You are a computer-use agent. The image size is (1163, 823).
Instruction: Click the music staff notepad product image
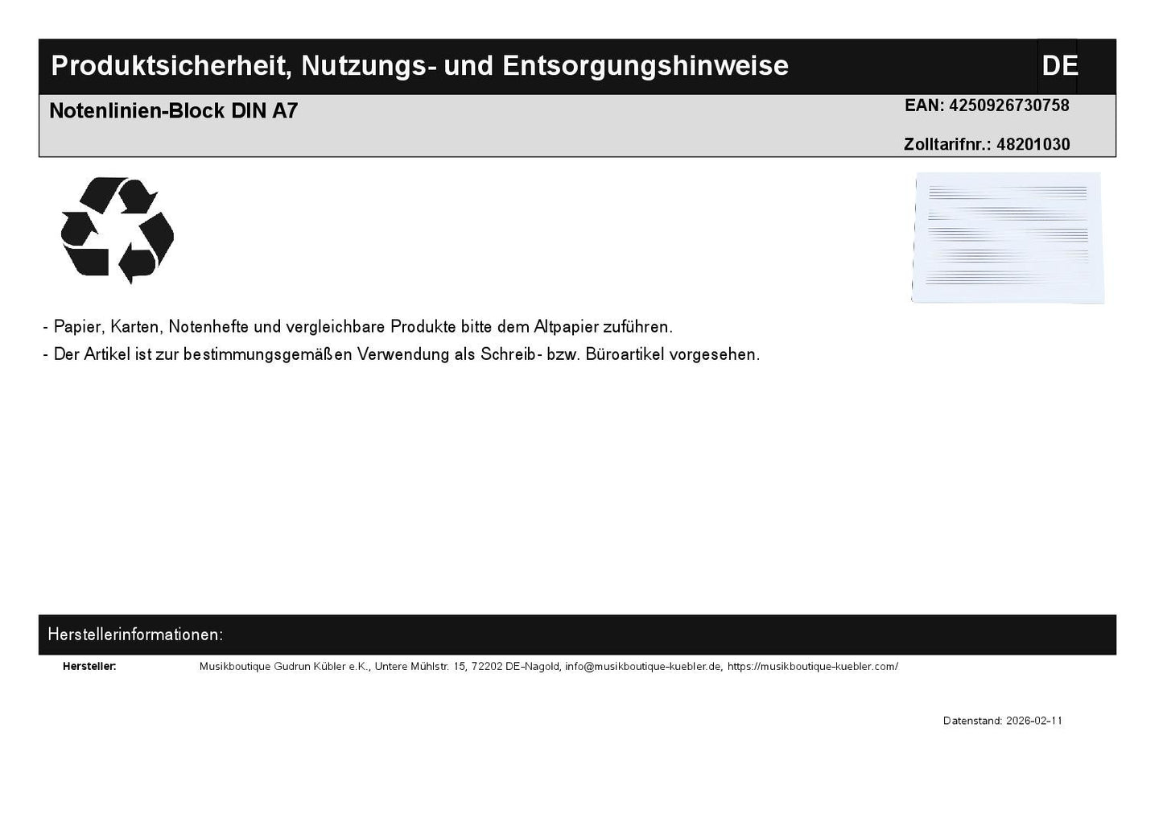coord(1008,238)
